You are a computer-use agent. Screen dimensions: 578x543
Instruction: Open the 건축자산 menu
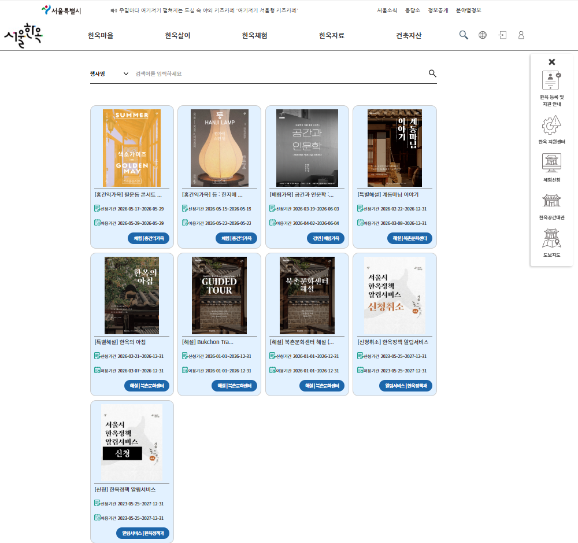point(409,35)
